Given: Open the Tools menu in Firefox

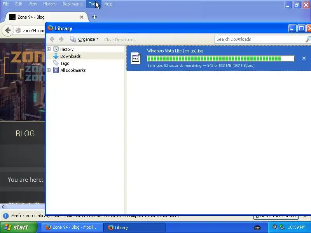Looking at the screenshot, I should tap(93, 4).
